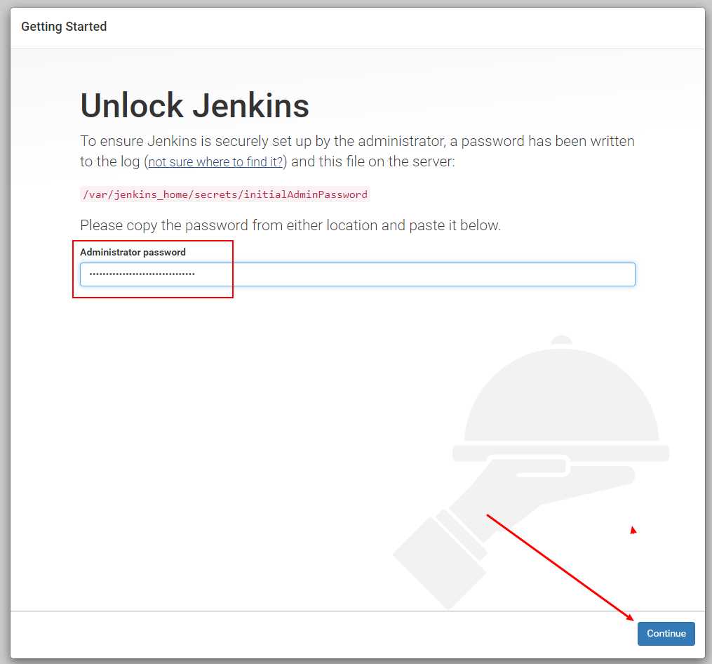
Task: Click the Continue button
Action: coord(666,633)
